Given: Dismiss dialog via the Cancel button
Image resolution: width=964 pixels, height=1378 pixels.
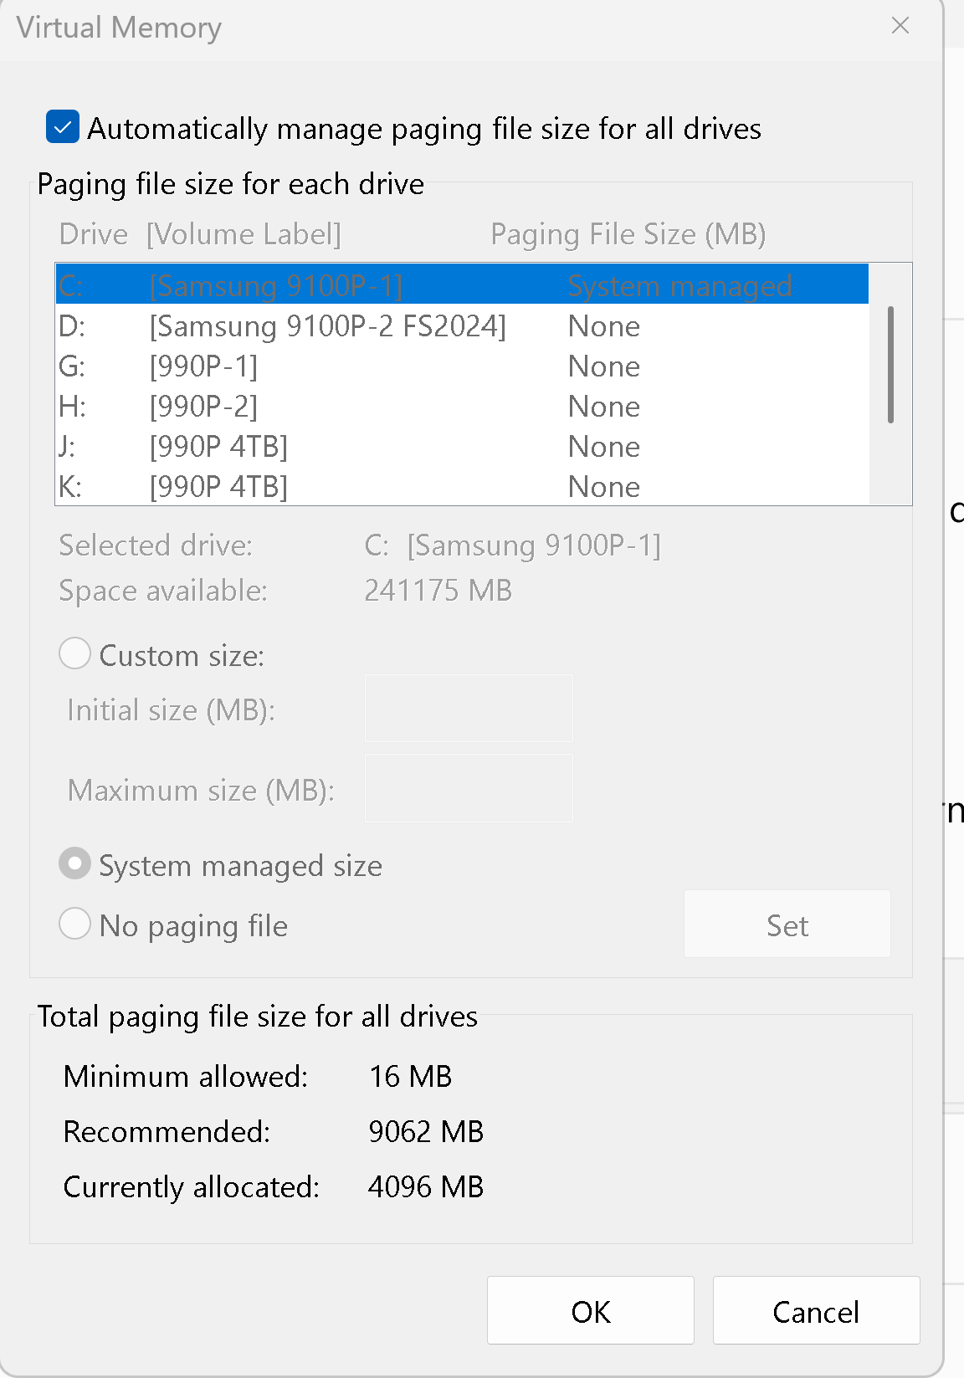Looking at the screenshot, I should [x=815, y=1311].
